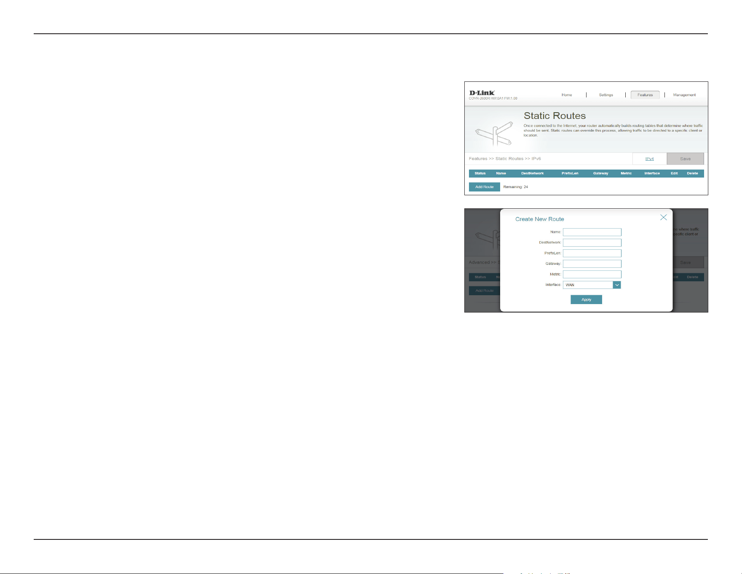
Task: Open the Interface WAN dropdown arrow
Action: pos(617,285)
